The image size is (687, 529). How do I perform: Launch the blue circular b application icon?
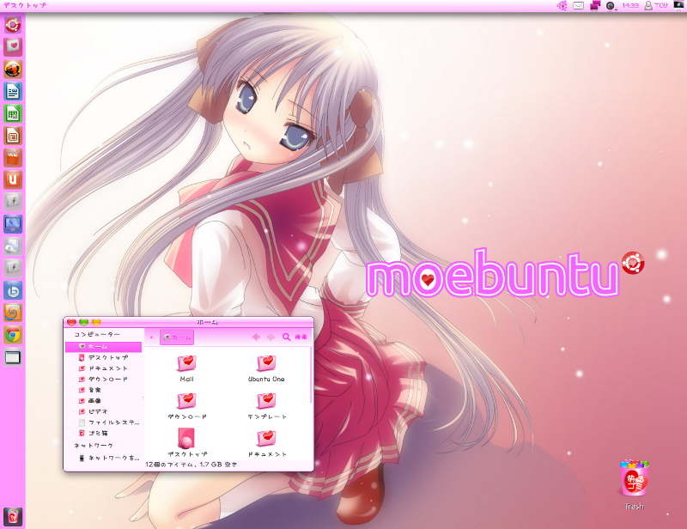(x=13, y=290)
